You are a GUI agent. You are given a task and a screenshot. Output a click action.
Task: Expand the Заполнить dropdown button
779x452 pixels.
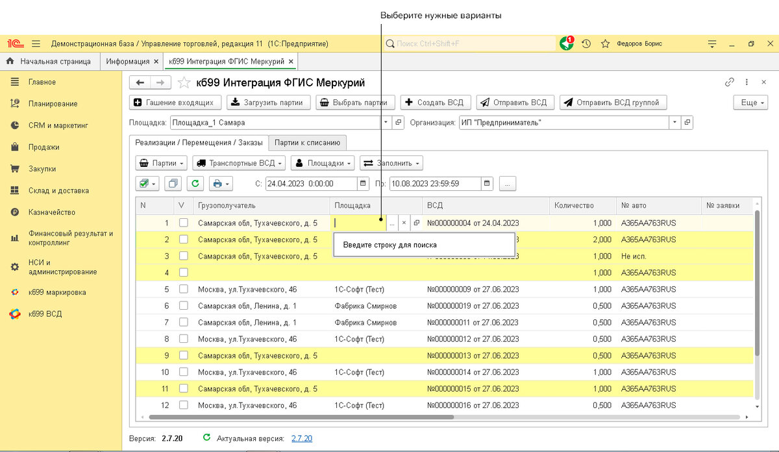tap(392, 163)
